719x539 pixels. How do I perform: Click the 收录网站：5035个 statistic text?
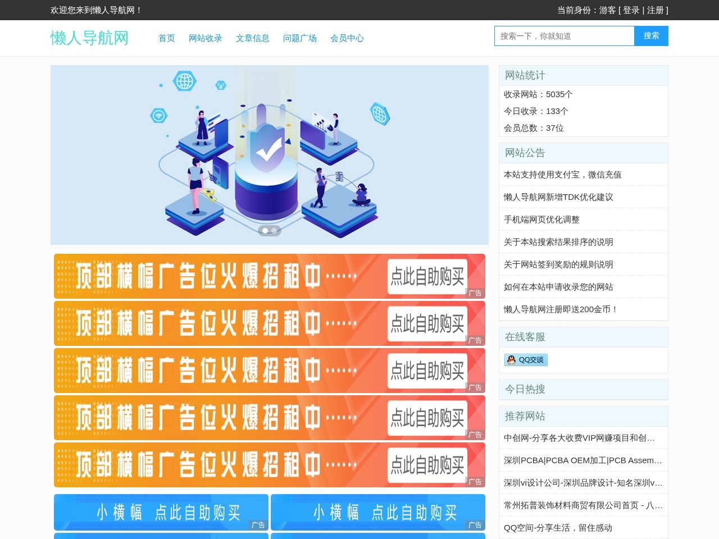point(538,94)
